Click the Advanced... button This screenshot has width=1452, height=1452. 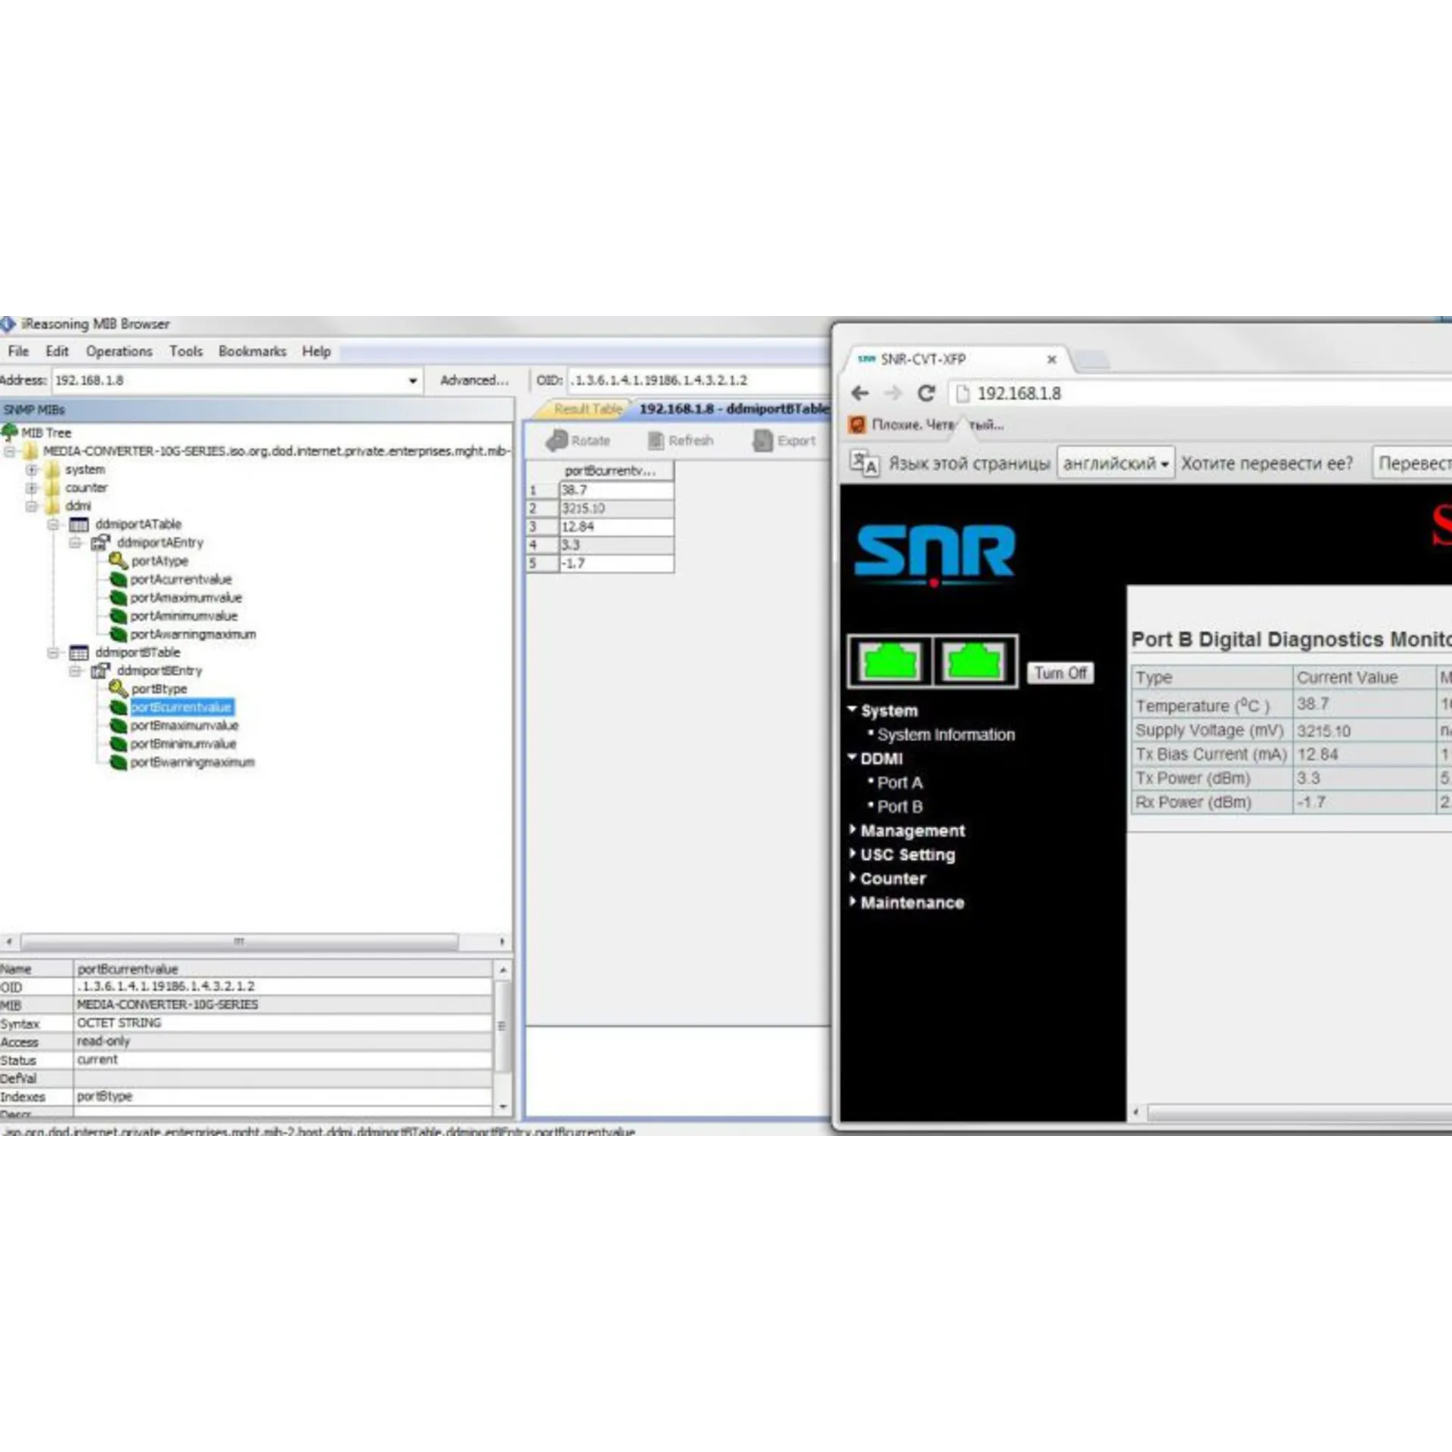point(474,380)
